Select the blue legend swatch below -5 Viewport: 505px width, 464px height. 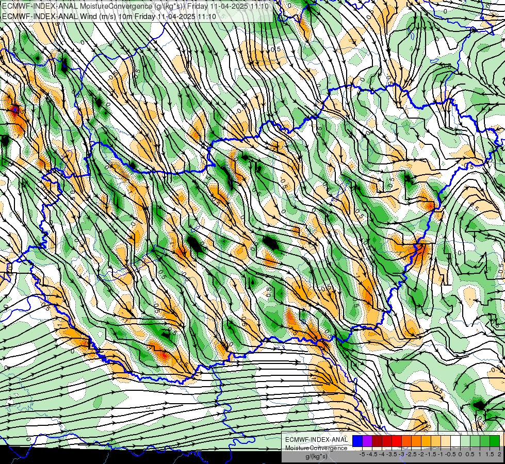coord(357,441)
